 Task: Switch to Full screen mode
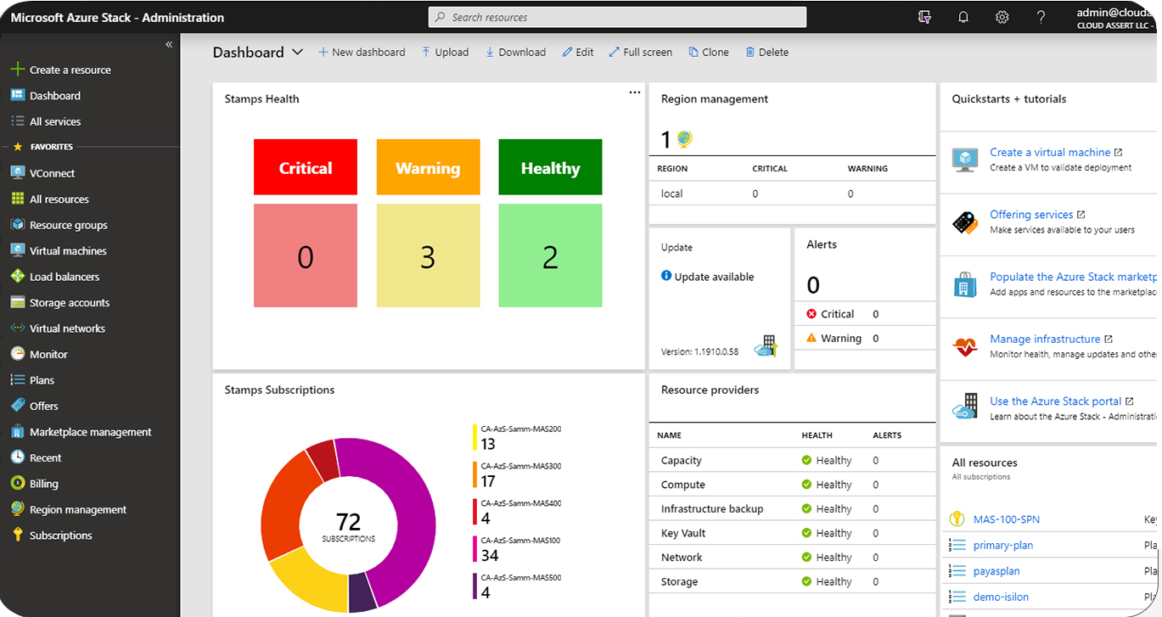[640, 52]
